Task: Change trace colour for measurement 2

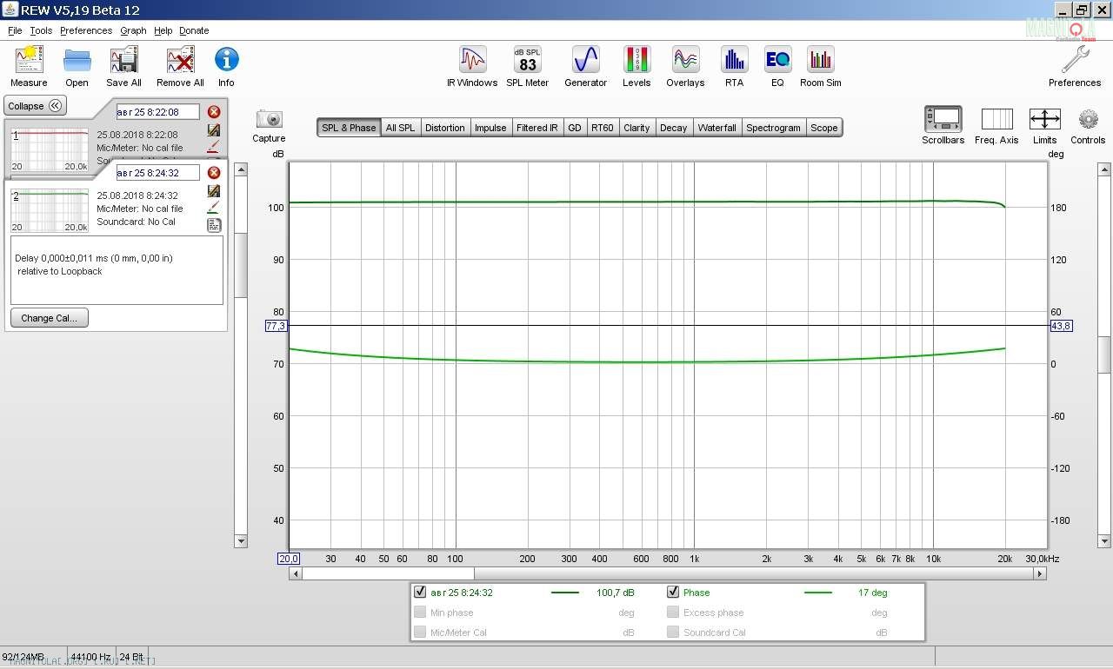Action: point(214,209)
